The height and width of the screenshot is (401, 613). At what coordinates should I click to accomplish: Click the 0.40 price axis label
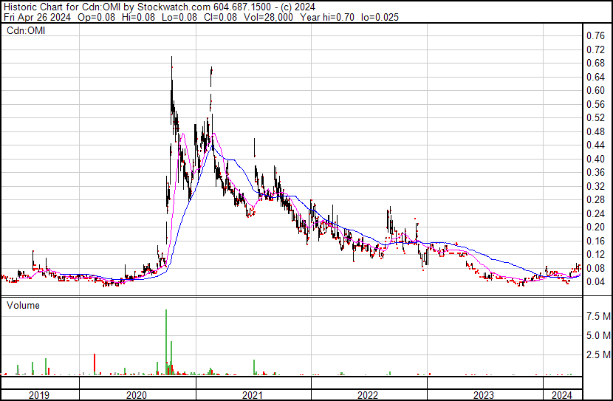595,159
